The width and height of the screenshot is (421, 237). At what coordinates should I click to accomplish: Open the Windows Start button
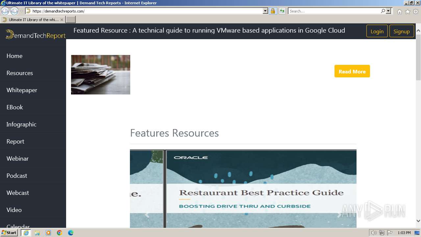click(x=9, y=233)
